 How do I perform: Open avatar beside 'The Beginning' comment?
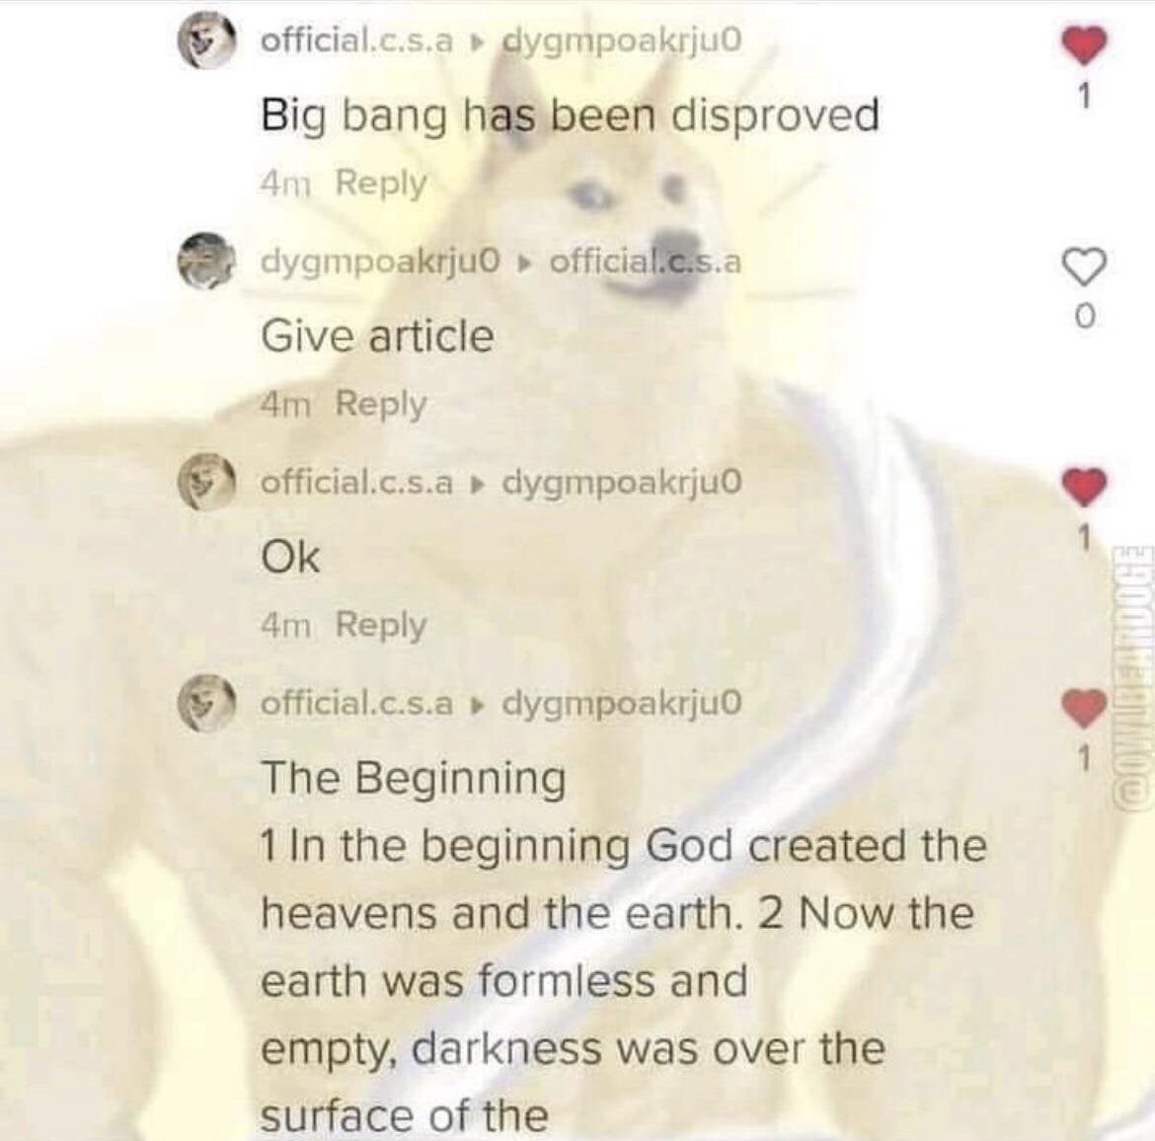tap(206, 703)
